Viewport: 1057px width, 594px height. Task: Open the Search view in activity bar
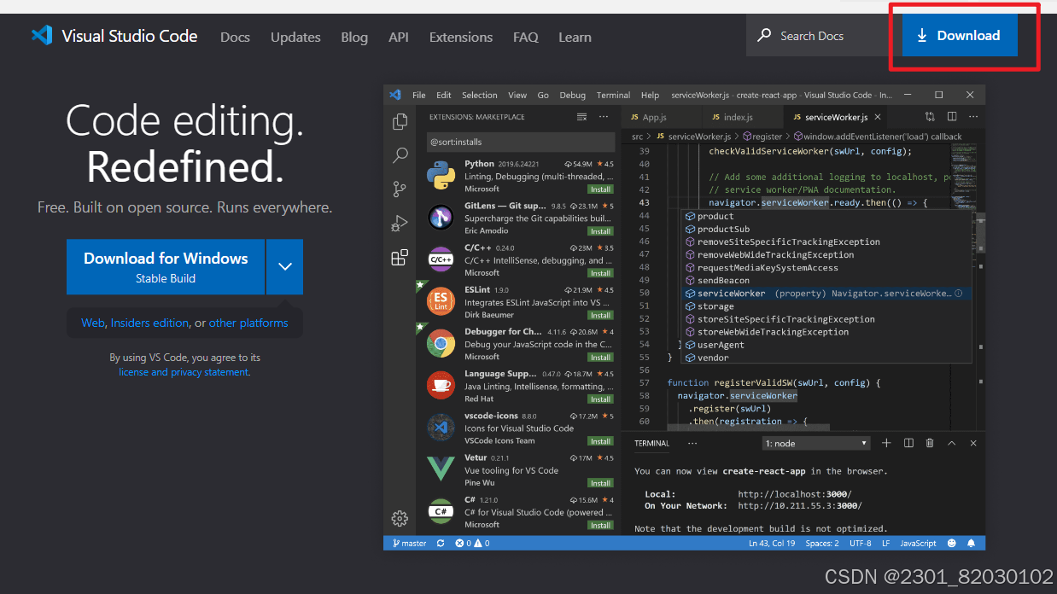400,155
